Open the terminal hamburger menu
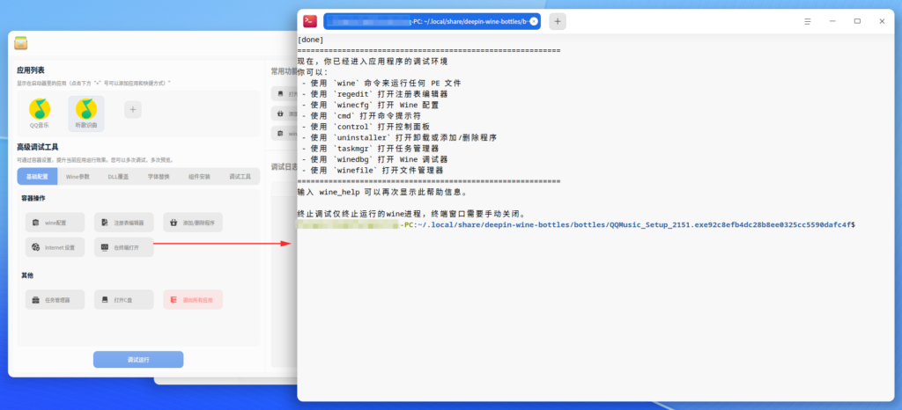This screenshot has width=902, height=410. 808,21
